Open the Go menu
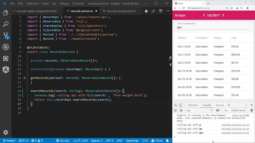This screenshot has width=255, height=143. [54, 4]
